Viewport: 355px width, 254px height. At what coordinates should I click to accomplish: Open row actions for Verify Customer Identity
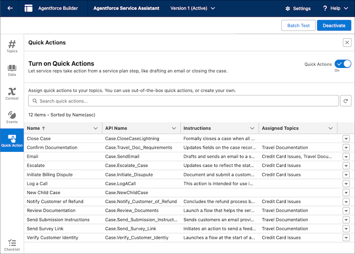coord(346,238)
